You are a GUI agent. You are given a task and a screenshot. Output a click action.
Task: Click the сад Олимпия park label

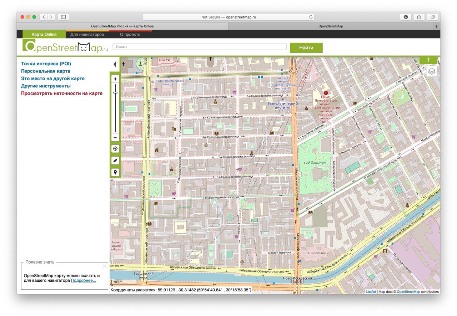click(315, 163)
